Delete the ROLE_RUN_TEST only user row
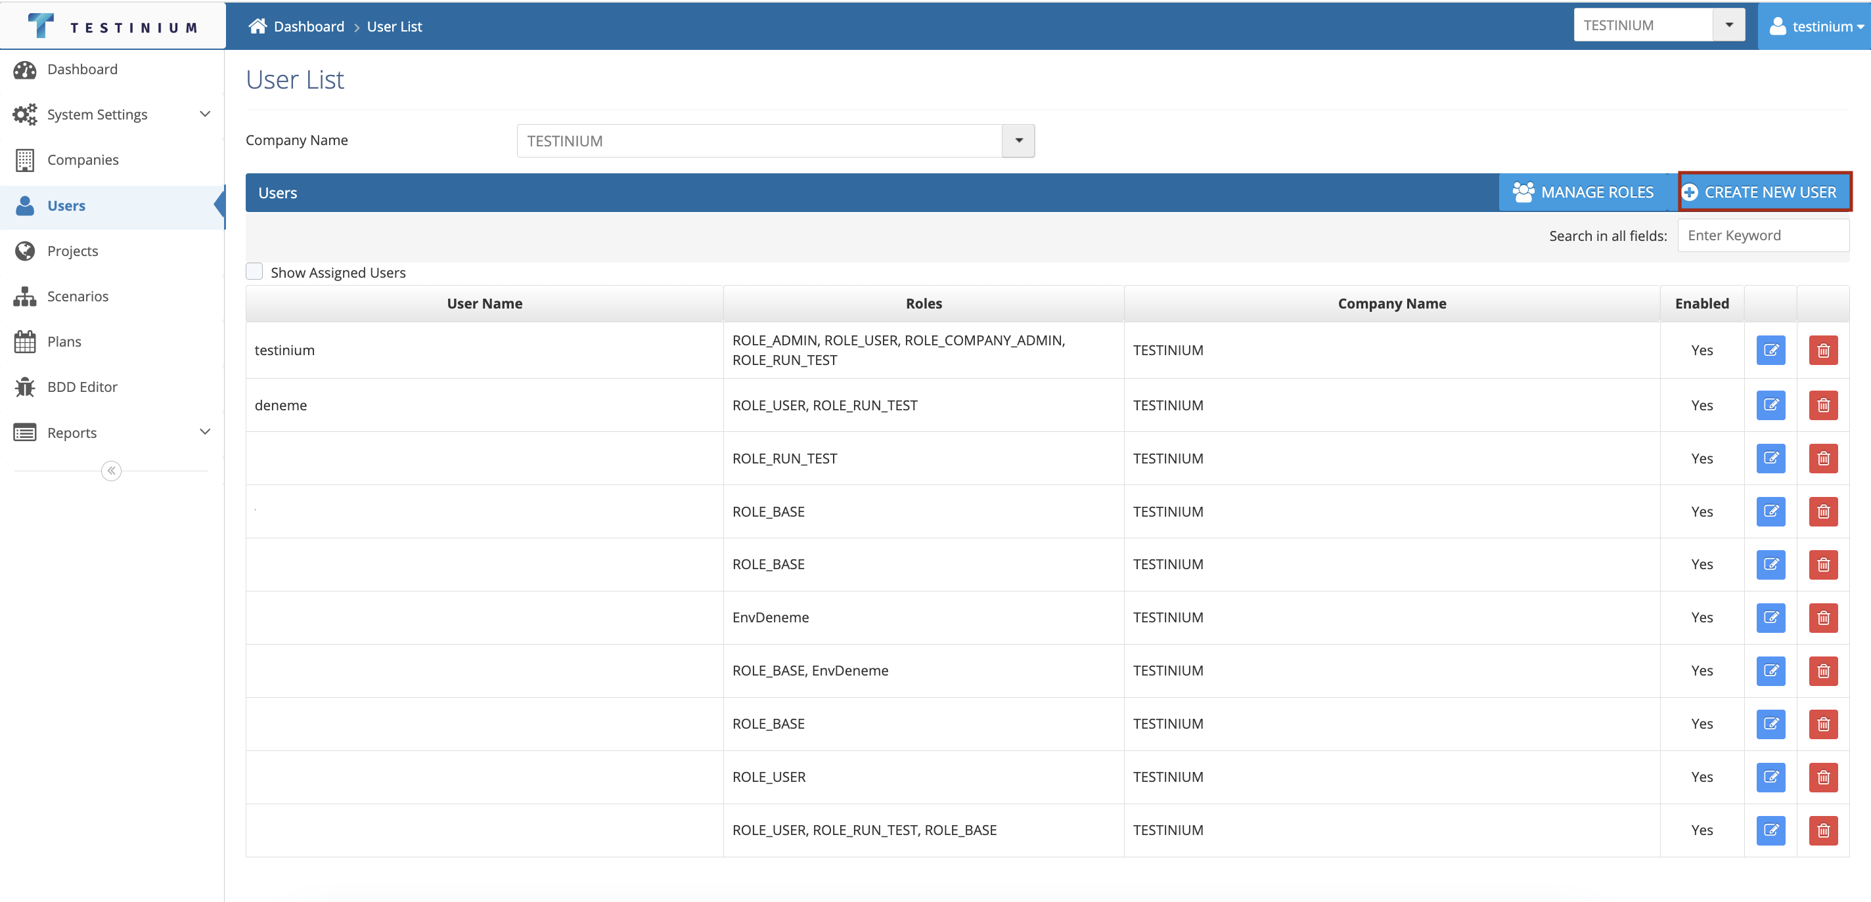This screenshot has width=1871, height=902. [1822, 459]
